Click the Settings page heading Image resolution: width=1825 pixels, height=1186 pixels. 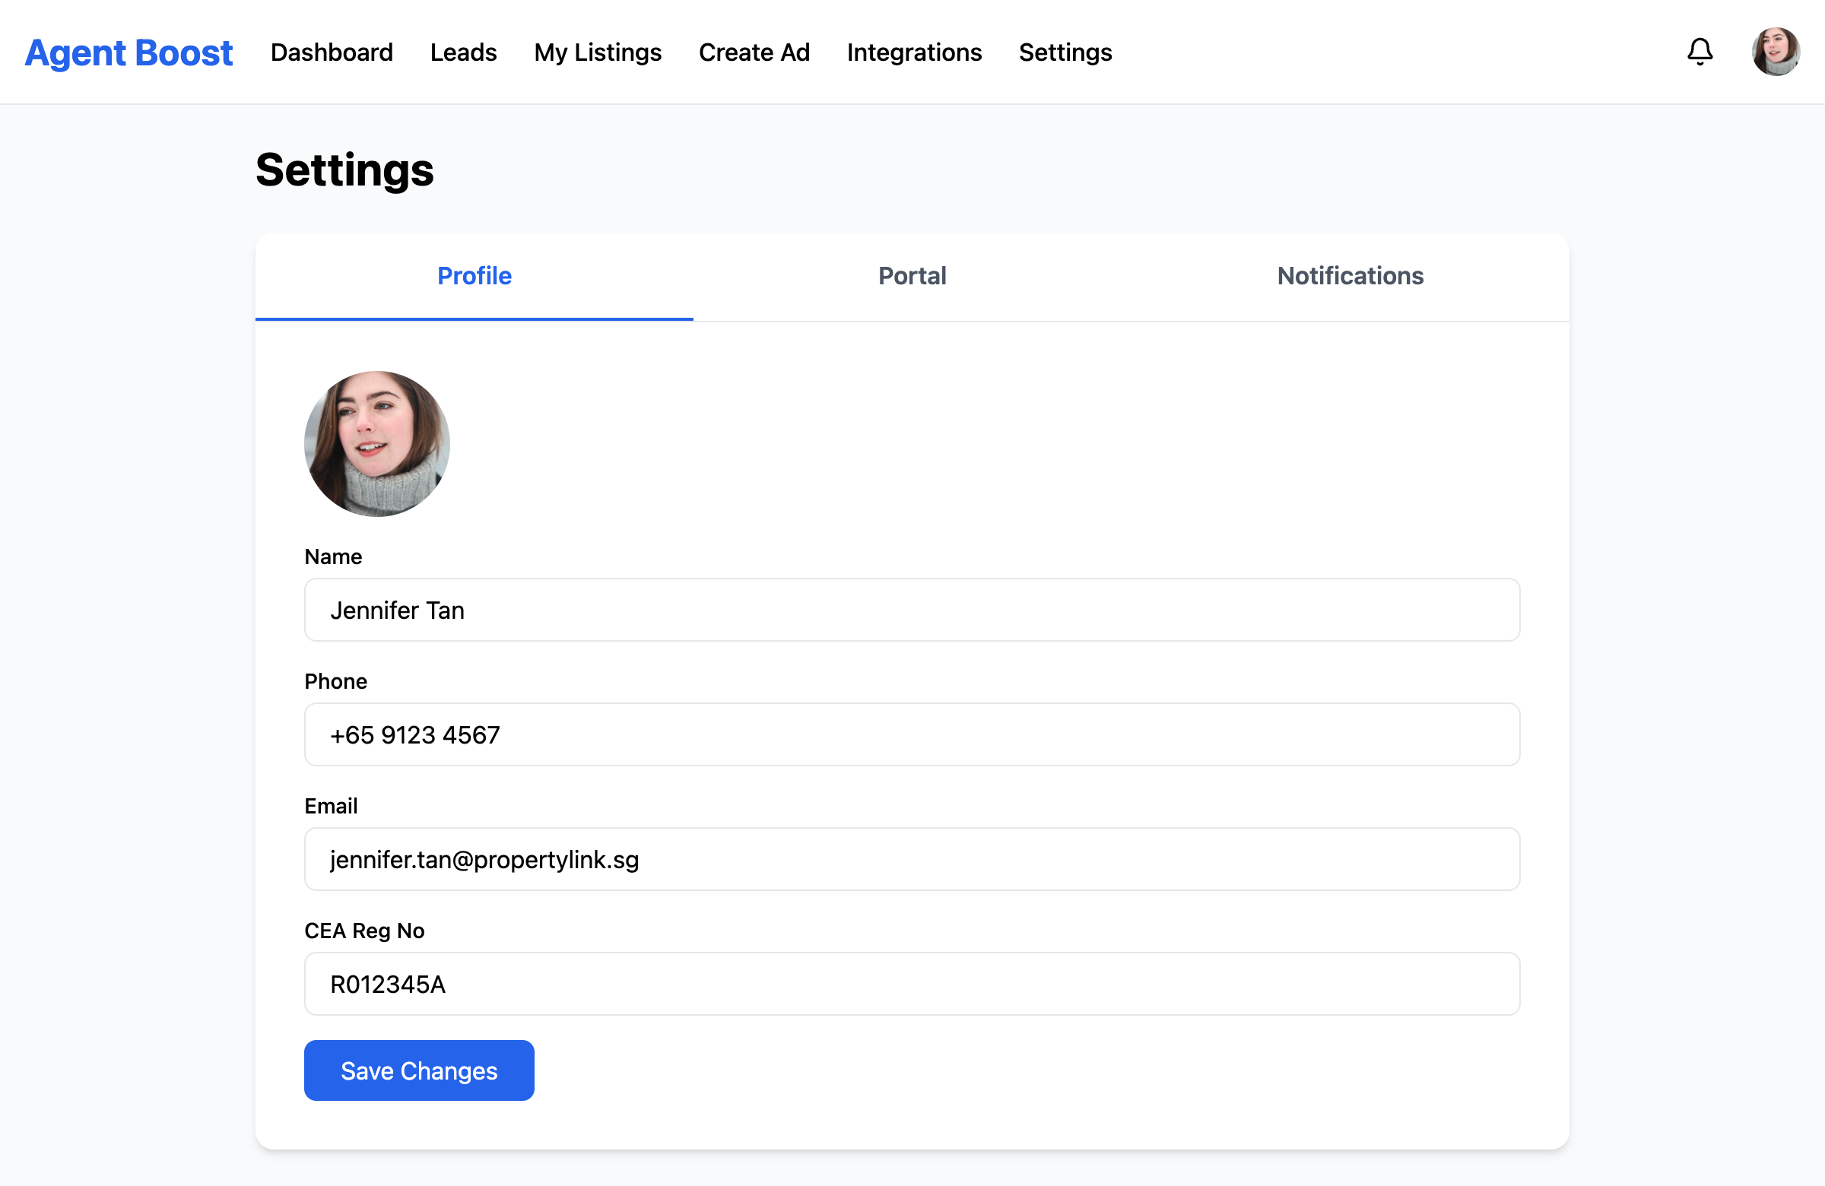pos(344,170)
